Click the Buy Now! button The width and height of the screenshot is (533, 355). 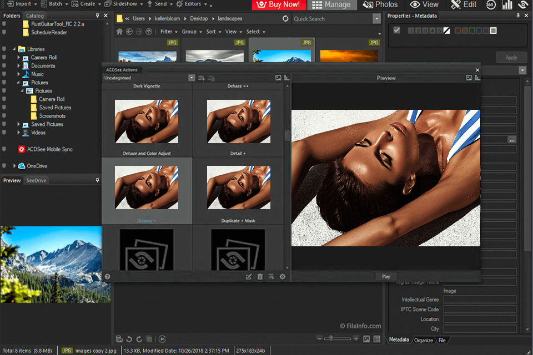point(279,4)
